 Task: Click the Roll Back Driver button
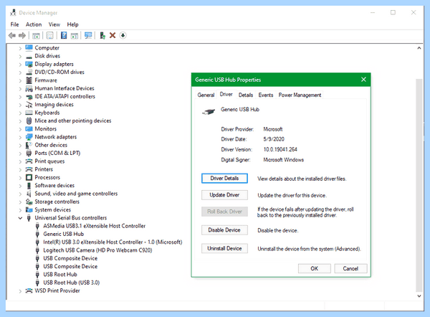pyautogui.click(x=224, y=212)
